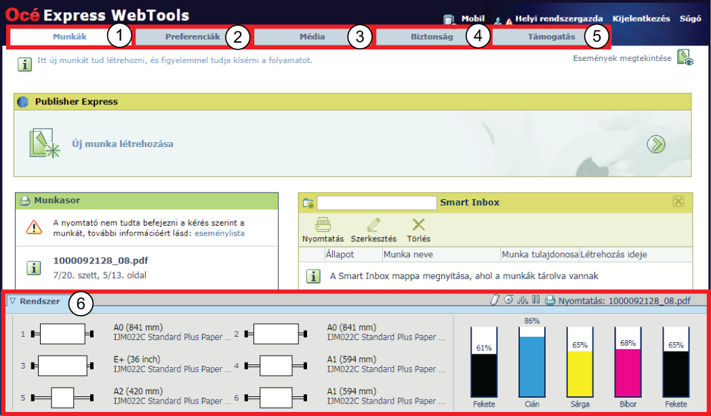
Task: Click the Helyi rendszergazda user link
Action: (558, 18)
